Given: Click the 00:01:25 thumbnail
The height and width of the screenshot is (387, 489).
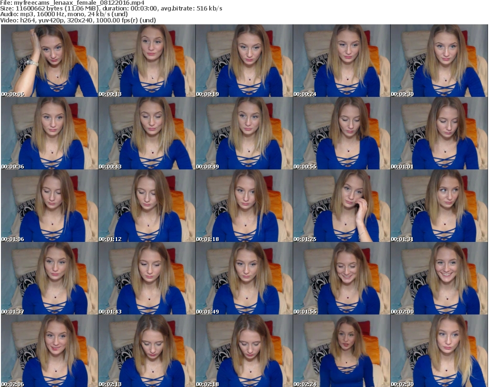Looking at the screenshot, I should point(341,206).
